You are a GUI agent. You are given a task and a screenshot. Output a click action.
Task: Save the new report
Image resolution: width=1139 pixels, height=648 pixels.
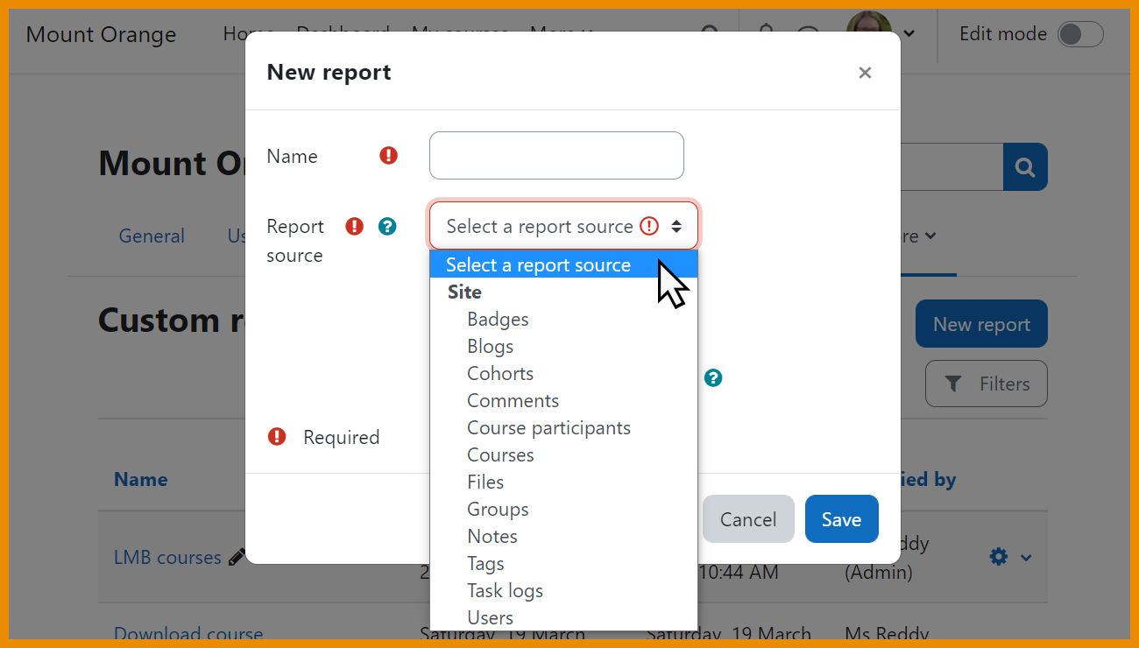click(x=841, y=518)
